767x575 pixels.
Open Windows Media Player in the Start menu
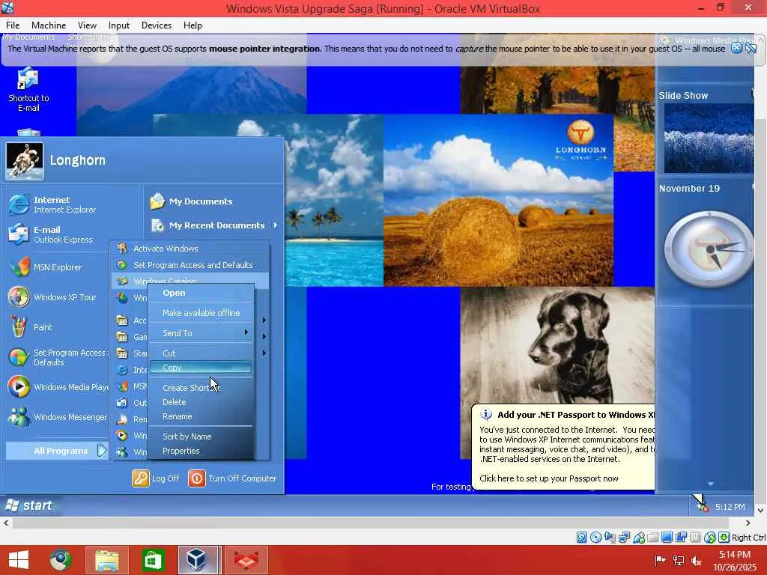(x=58, y=387)
